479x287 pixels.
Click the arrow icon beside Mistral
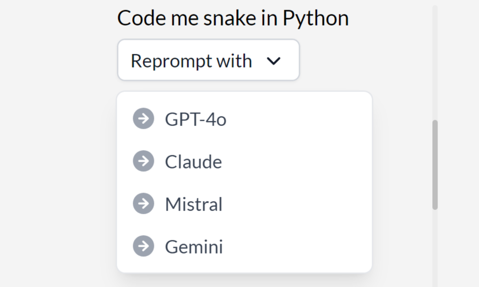[143, 204]
